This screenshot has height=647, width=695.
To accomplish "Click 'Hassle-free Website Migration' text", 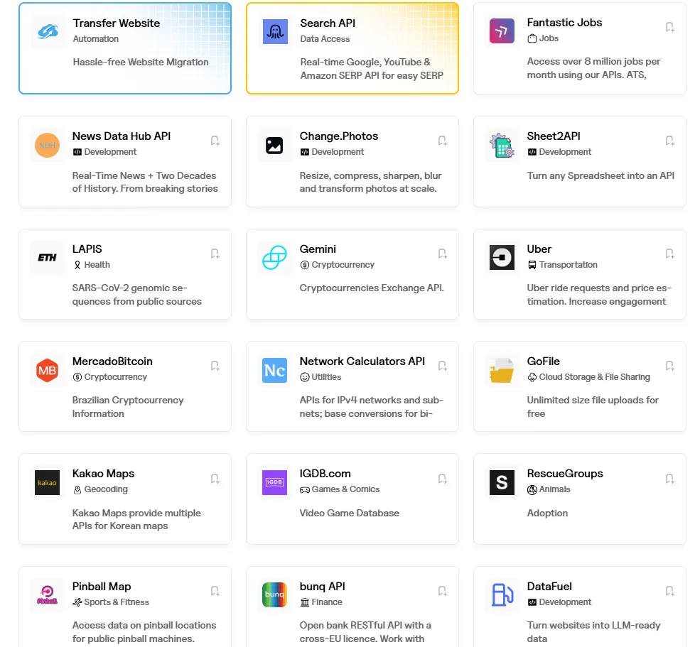I will click(x=141, y=62).
